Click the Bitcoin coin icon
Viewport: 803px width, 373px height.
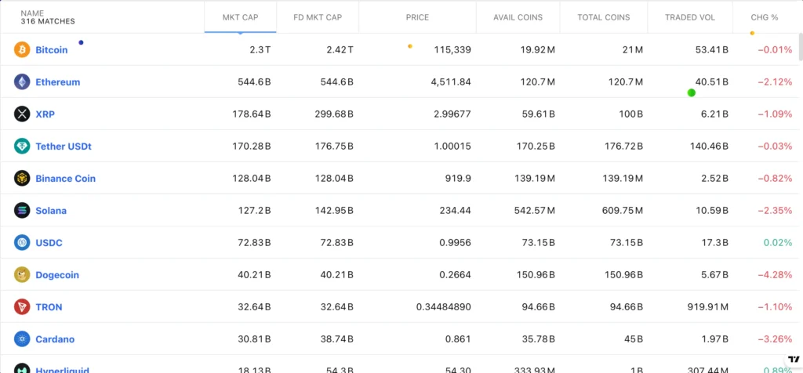point(22,49)
